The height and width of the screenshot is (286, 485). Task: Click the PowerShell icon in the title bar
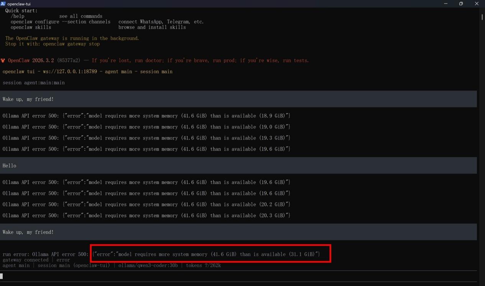pyautogui.click(x=3, y=3)
